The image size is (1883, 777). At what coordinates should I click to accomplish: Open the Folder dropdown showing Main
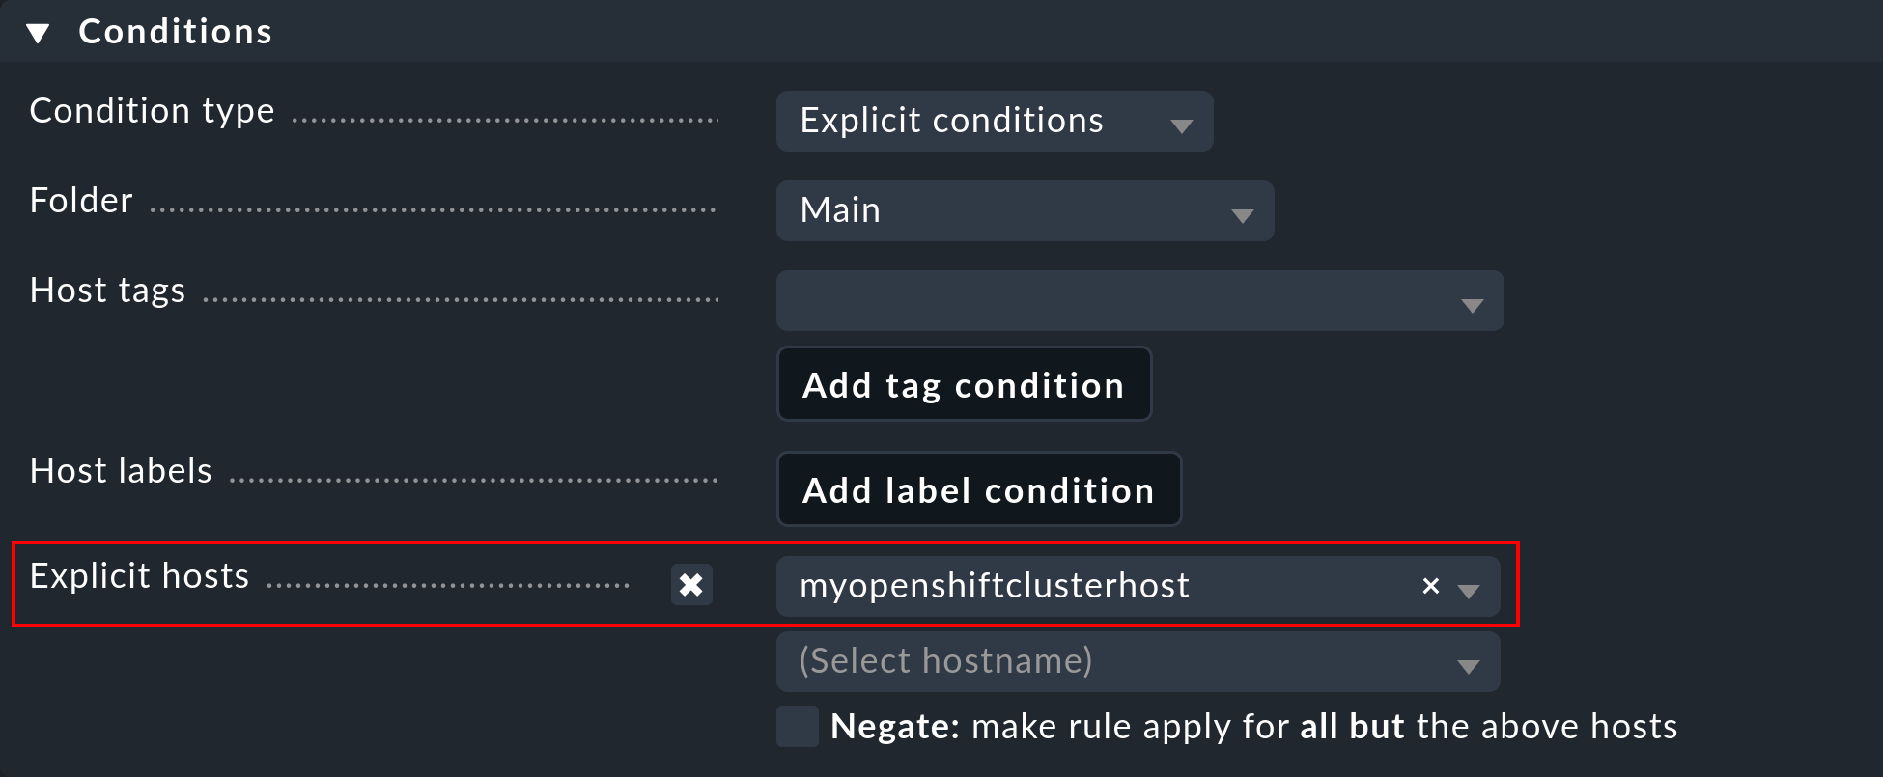click(1024, 211)
